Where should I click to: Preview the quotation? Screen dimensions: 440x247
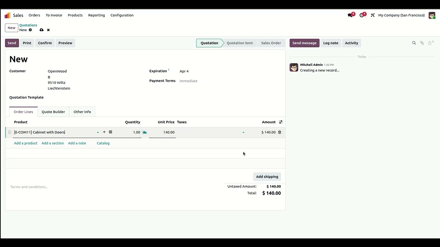point(65,43)
